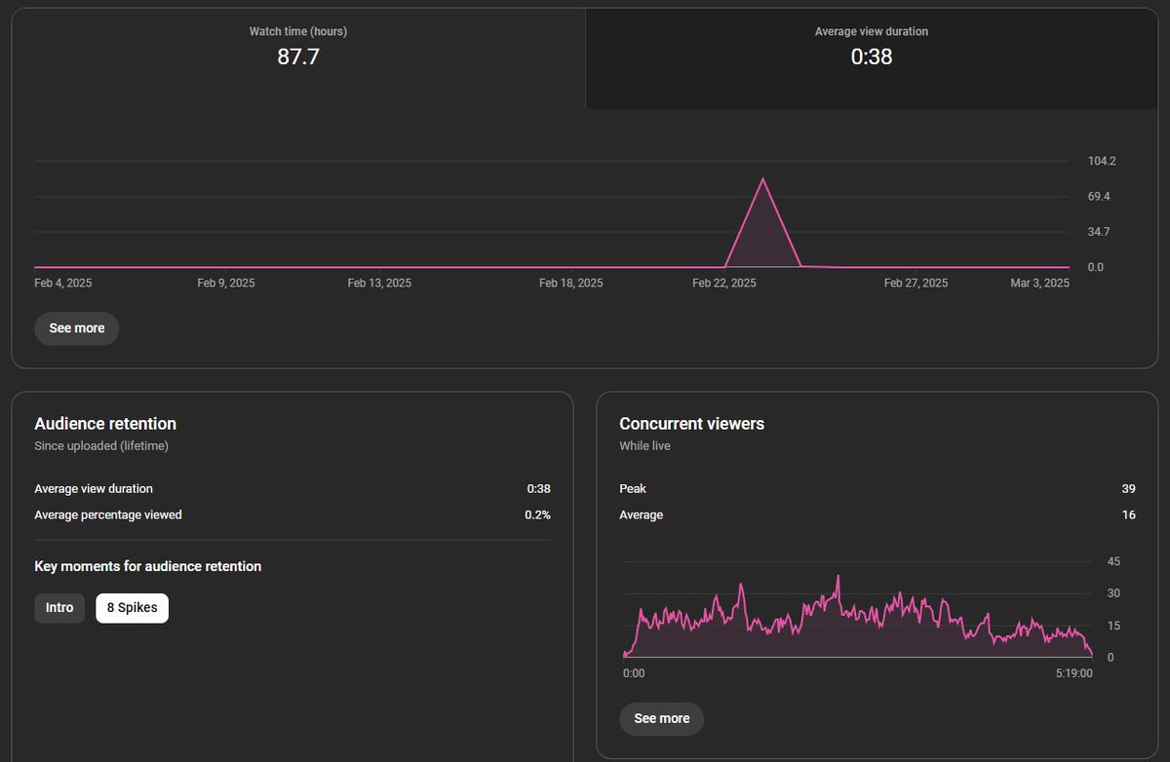The height and width of the screenshot is (762, 1170).
Task: Click the 45 viewers axis label
Action: pos(1113,561)
